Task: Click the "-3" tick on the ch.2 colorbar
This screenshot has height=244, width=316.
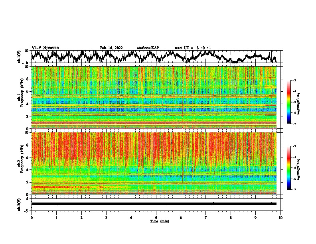Action: pos(294,146)
